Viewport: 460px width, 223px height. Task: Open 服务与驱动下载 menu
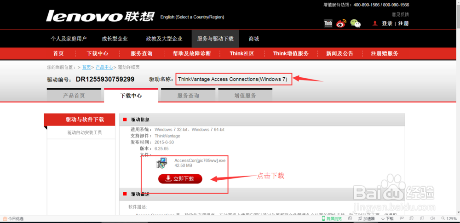pos(215,39)
